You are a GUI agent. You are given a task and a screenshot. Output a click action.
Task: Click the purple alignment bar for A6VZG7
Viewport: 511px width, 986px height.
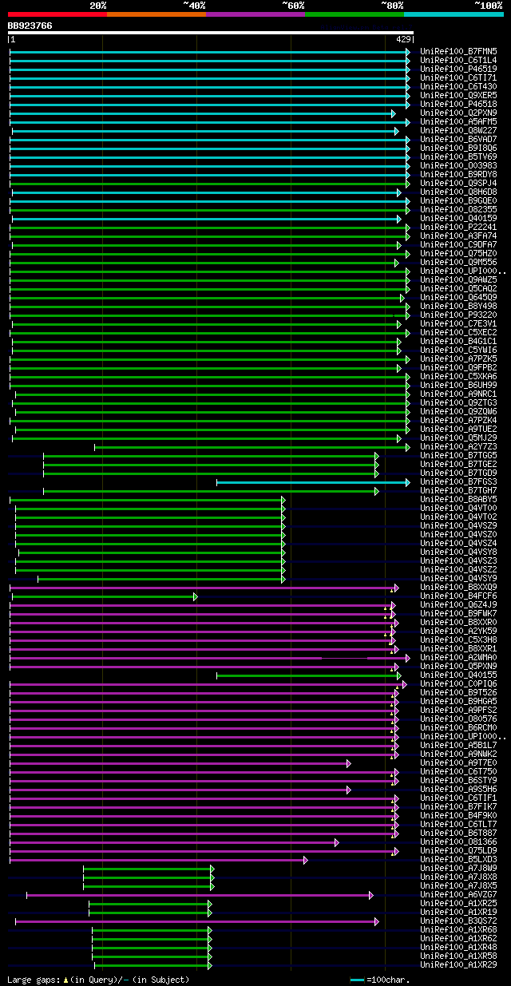pos(200,895)
